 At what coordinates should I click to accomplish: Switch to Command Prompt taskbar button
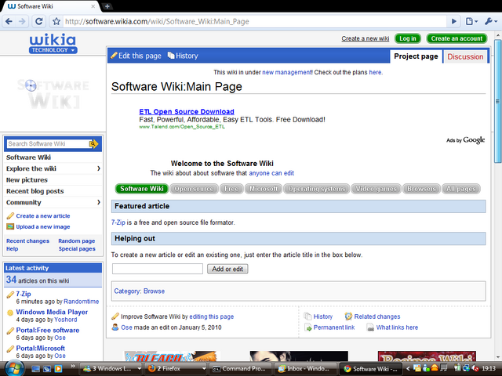pos(239,369)
